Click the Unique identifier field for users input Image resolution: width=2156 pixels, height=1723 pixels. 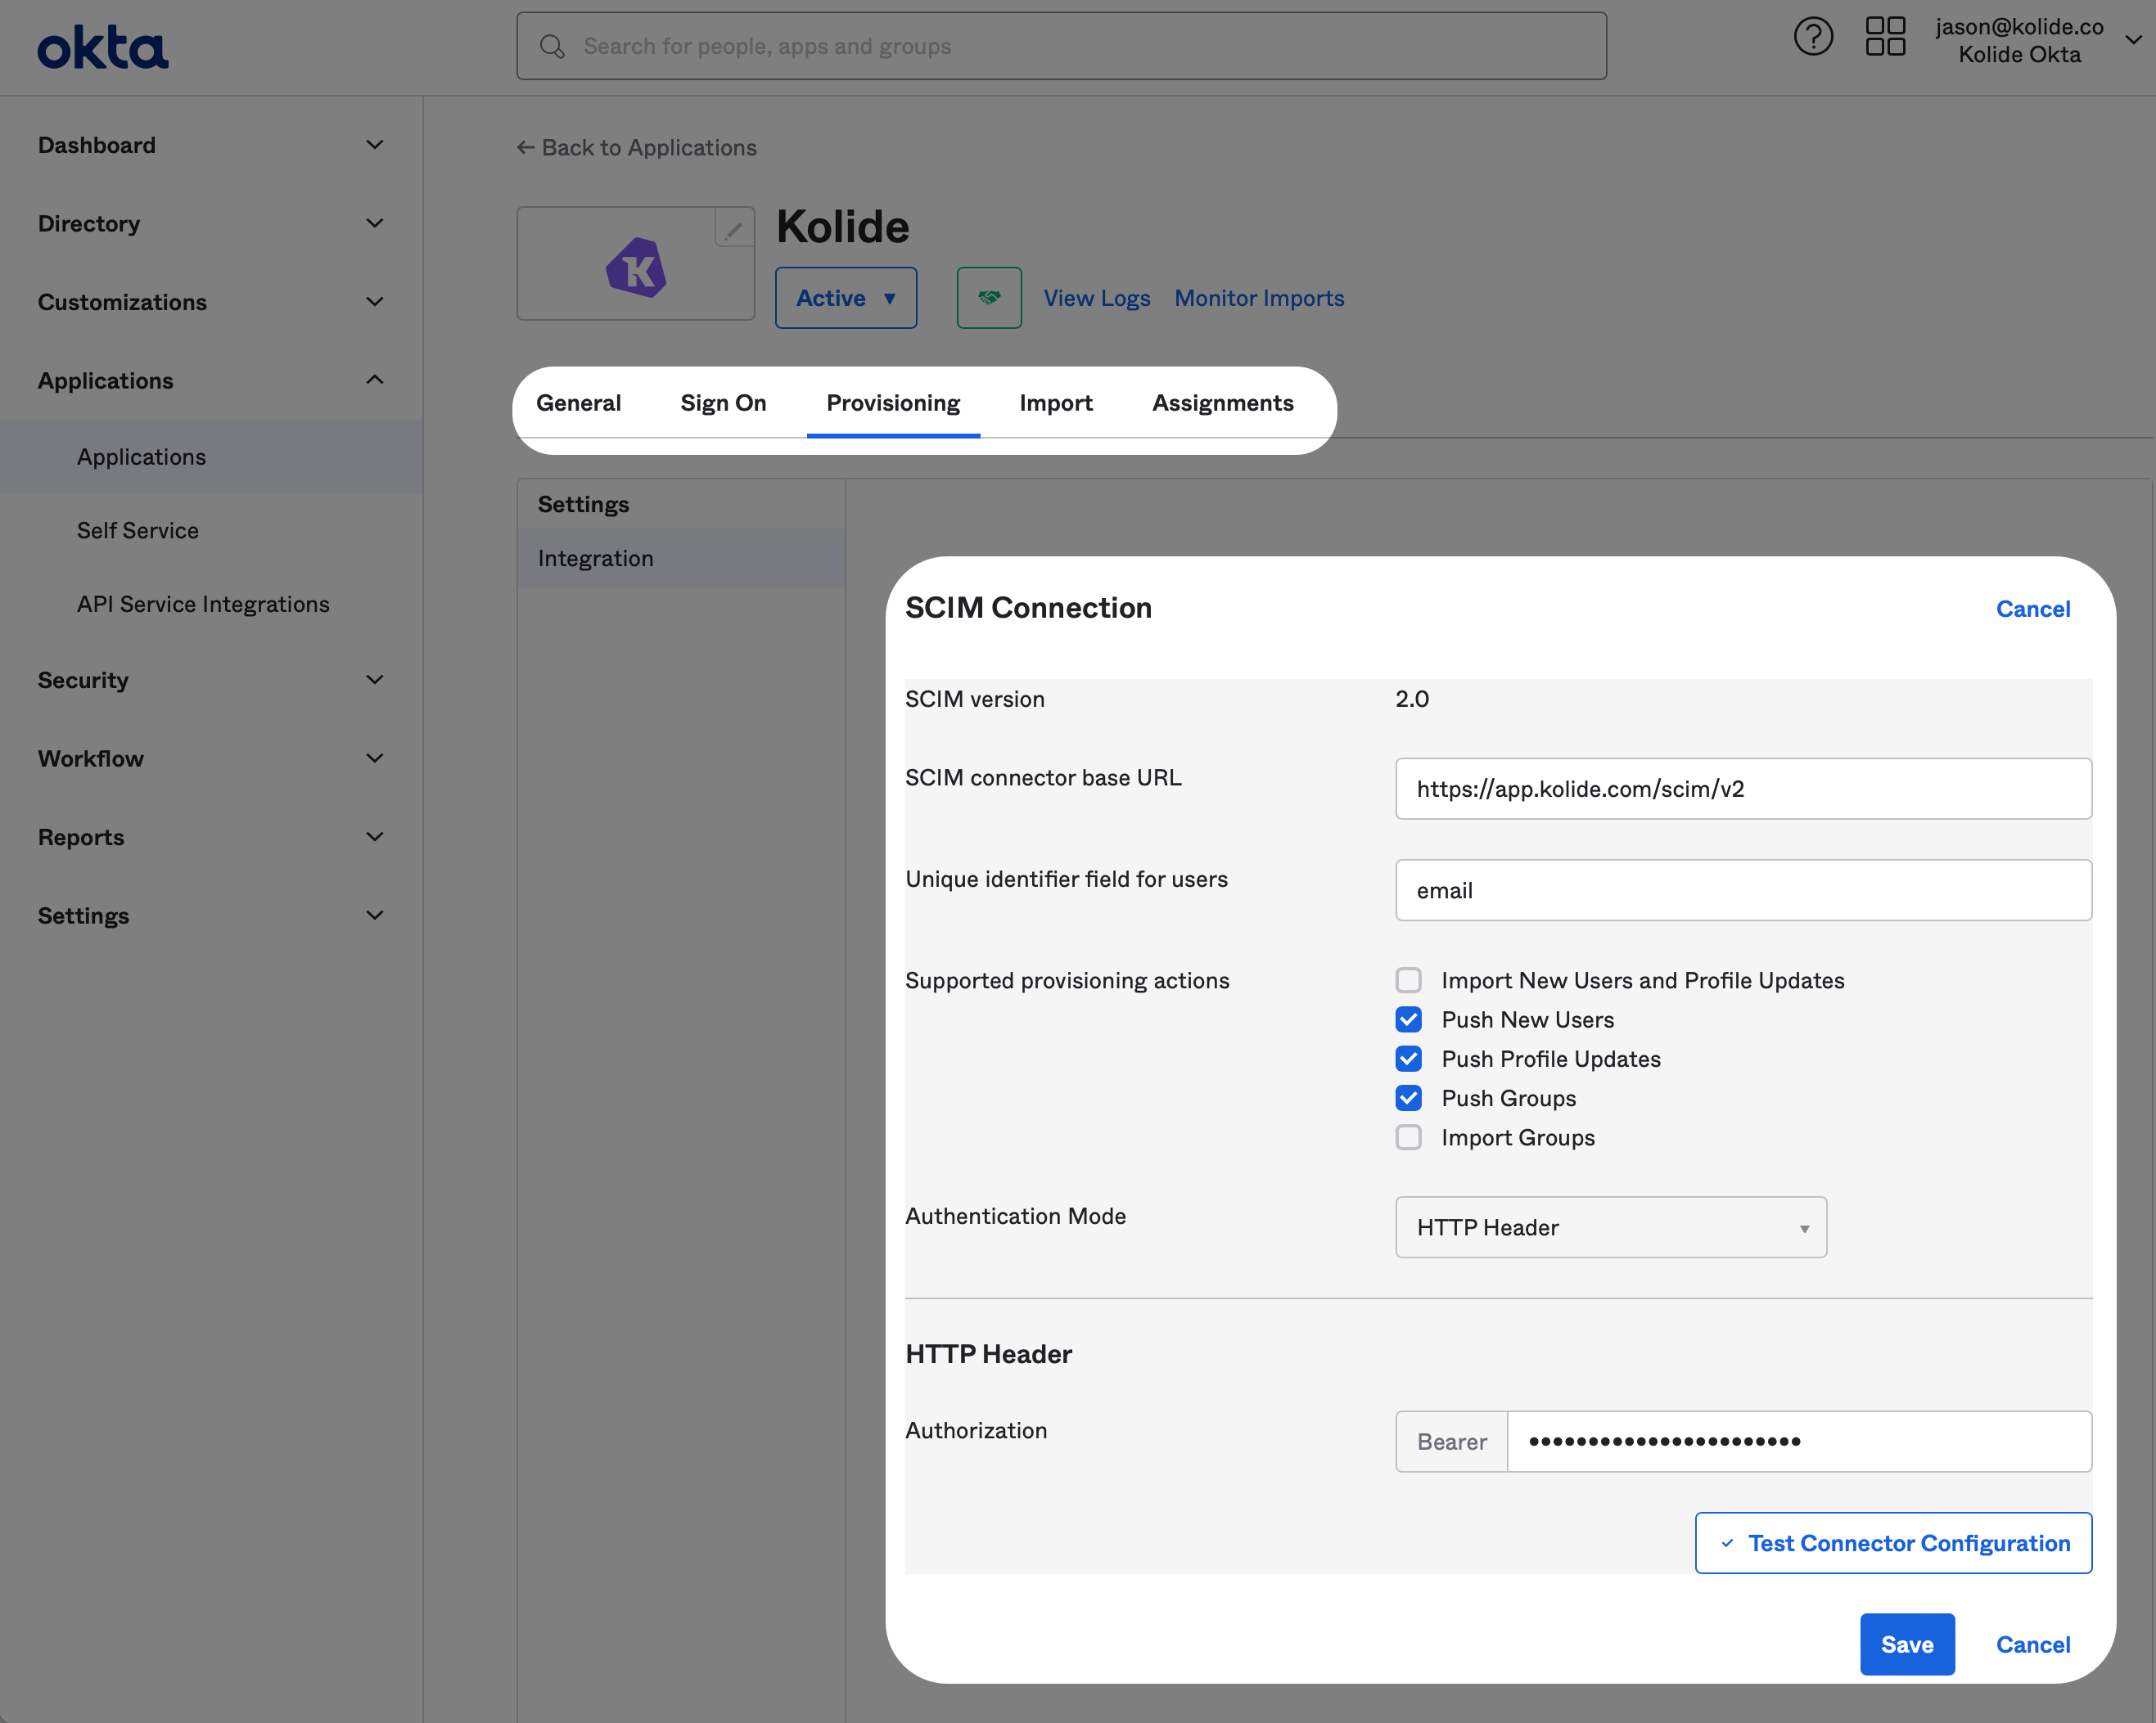coord(1743,890)
